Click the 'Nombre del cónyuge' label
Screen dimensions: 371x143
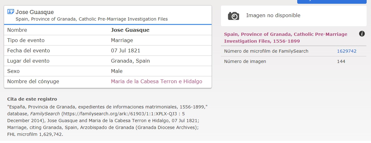coord(33,82)
